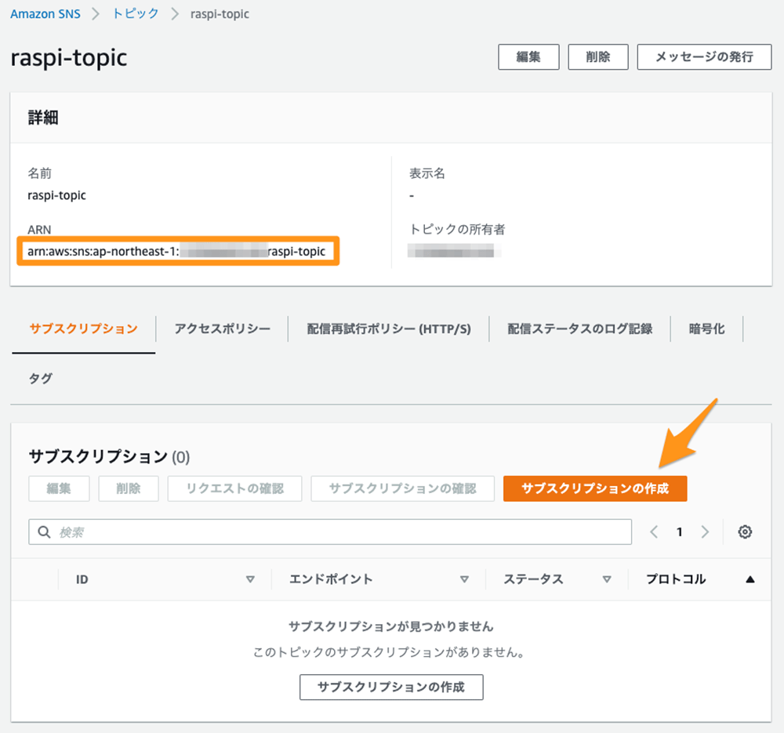Open the 配信ステータスのログ記録 tab

tap(580, 328)
